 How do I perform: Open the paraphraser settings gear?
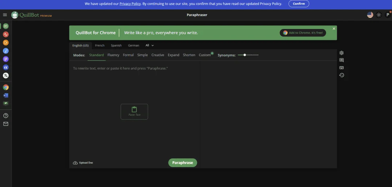342,53
